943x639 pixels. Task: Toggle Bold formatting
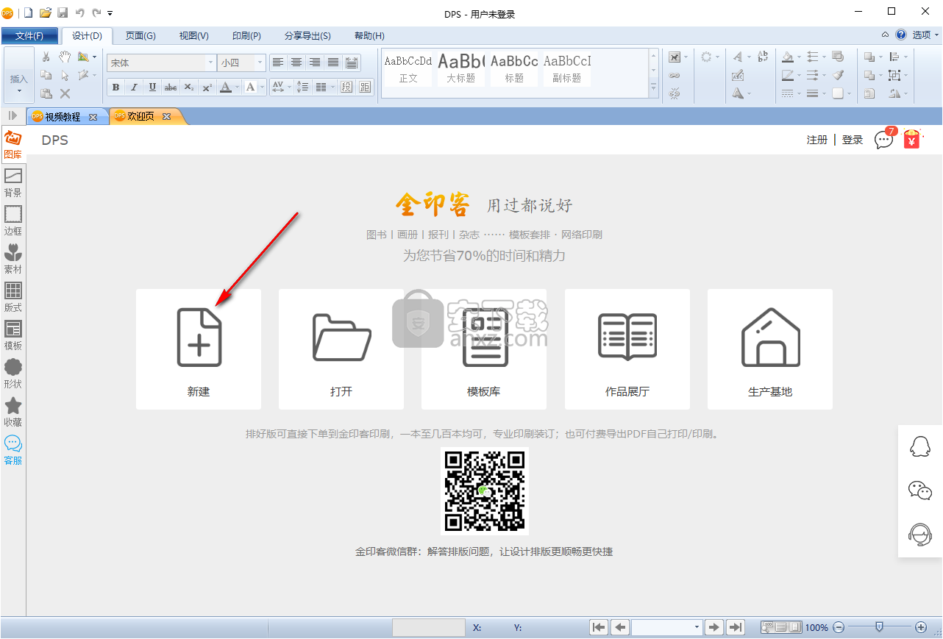pyautogui.click(x=115, y=87)
